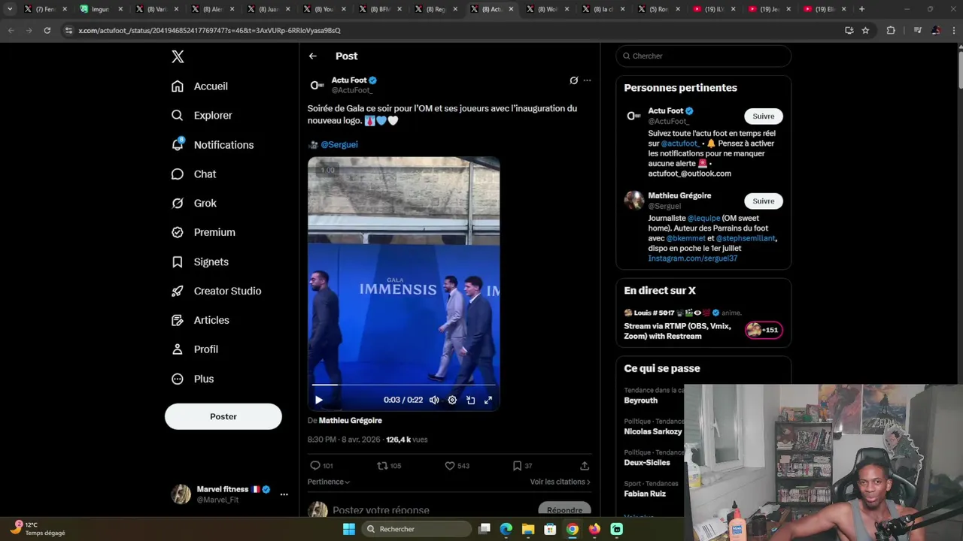Switch to the Imgur browser tab
Viewport: 963px width, 541px height.
tap(100, 9)
